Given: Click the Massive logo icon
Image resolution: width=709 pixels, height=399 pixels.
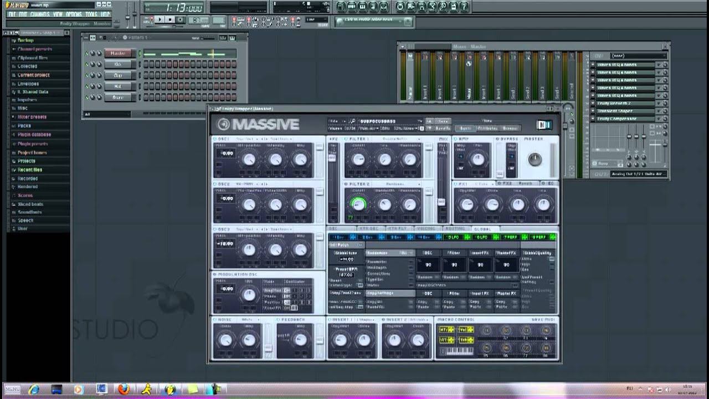Looking at the screenshot, I should (x=224, y=124).
